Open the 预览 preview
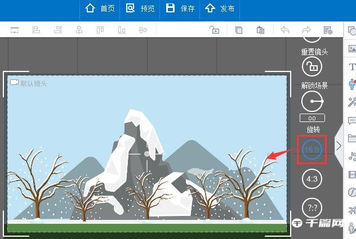356x239 pixels. pyautogui.click(x=140, y=8)
